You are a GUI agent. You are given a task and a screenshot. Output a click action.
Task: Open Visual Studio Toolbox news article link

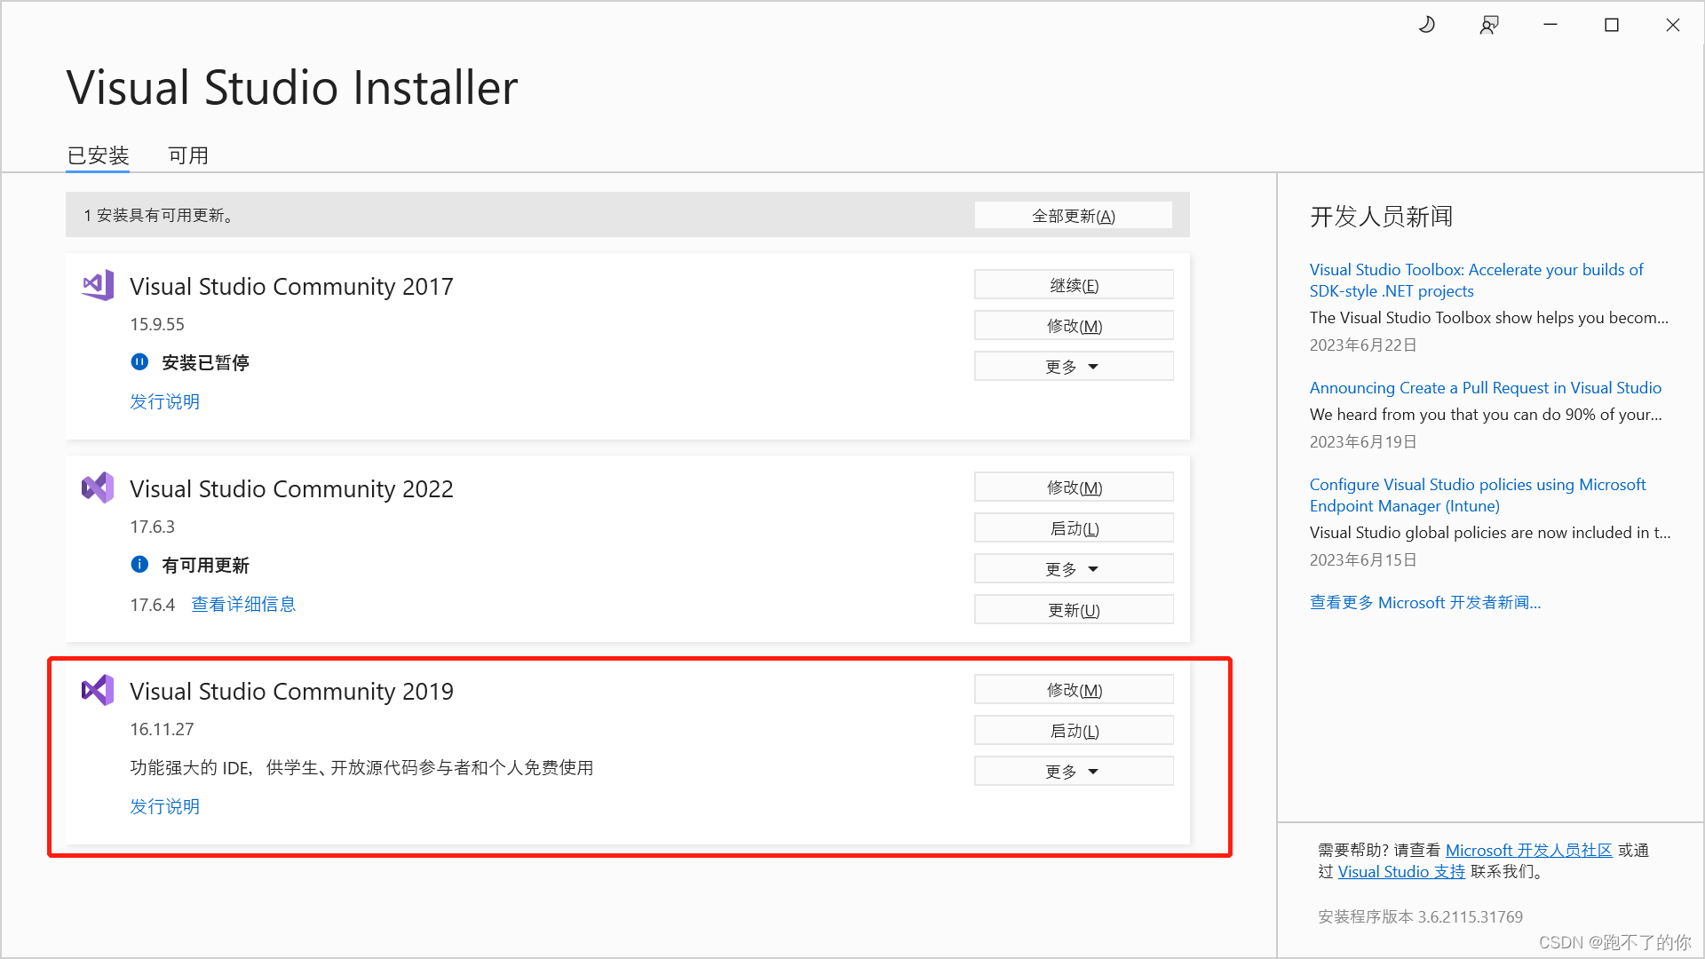click(1476, 280)
